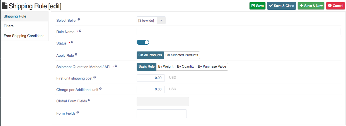Viewport: 346px width, 126px height.
Task: Open the Shipping Rule tab
Action: click(25, 16)
